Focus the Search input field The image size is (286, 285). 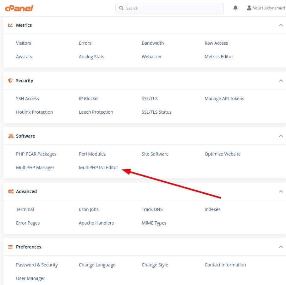(173, 8)
